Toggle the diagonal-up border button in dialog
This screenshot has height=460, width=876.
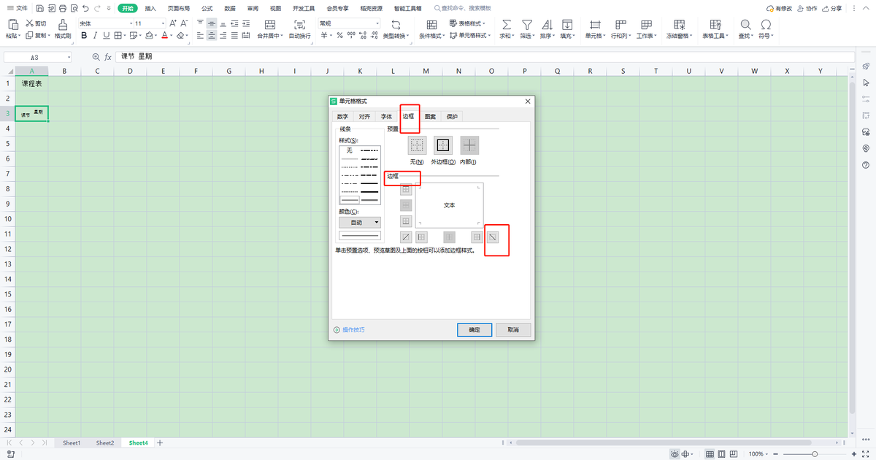[406, 237]
